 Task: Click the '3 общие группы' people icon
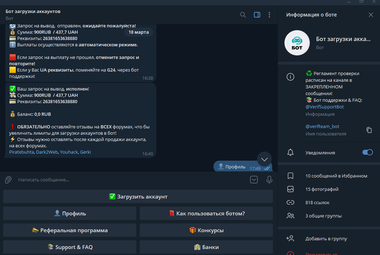click(x=290, y=216)
